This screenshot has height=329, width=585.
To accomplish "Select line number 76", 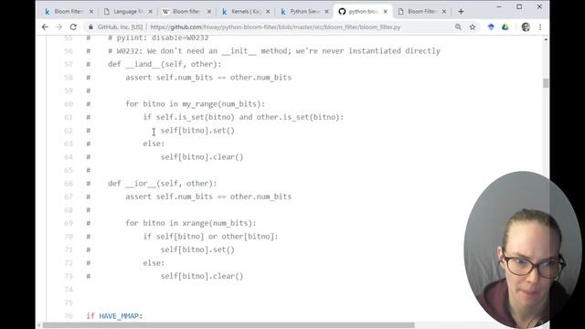I will 69,316.
